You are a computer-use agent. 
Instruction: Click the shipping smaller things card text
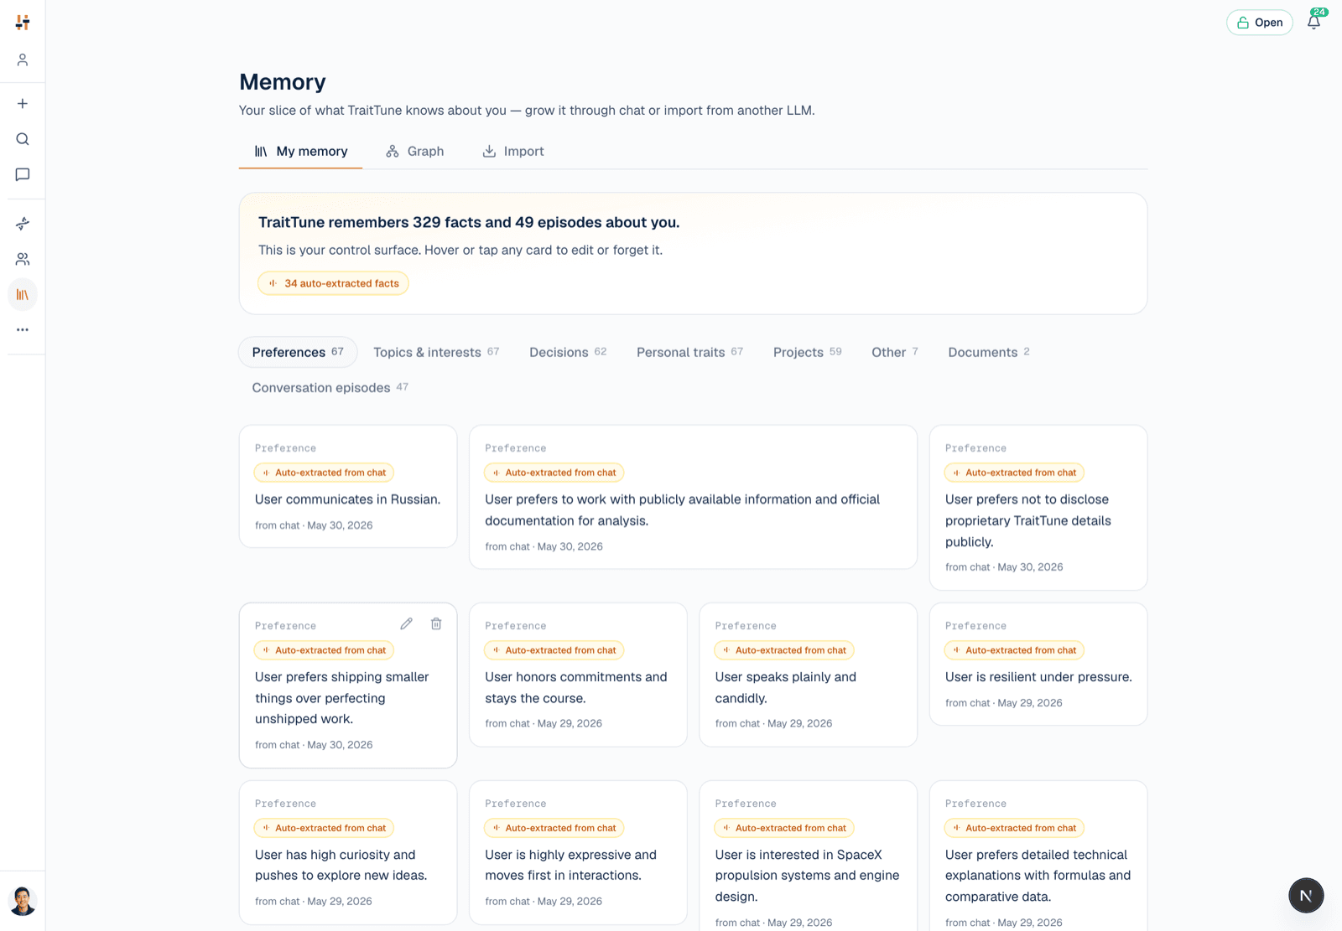342,698
